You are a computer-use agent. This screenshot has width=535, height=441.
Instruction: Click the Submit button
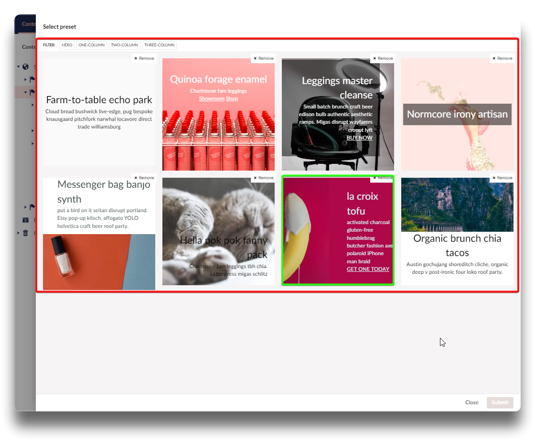click(500, 402)
